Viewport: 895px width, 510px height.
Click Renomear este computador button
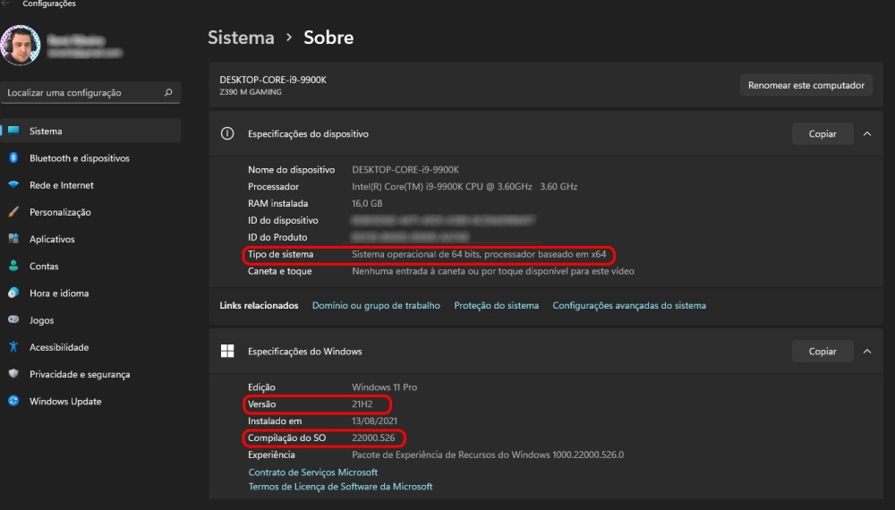806,85
